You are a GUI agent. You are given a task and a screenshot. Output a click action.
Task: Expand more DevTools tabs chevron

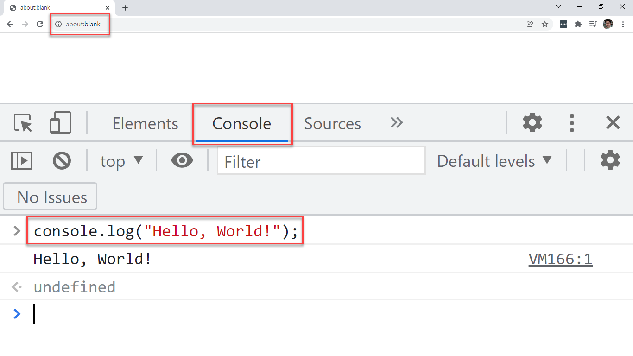pos(397,123)
